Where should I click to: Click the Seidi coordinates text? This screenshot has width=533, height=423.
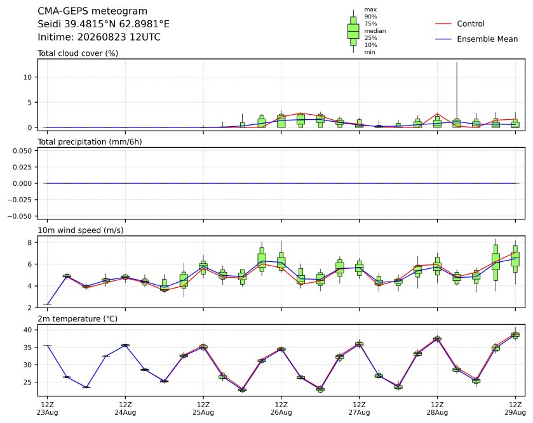pos(104,24)
